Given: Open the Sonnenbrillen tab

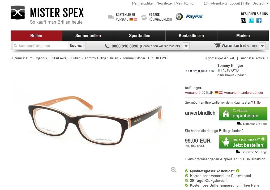Looking at the screenshot, I should coord(88,36).
